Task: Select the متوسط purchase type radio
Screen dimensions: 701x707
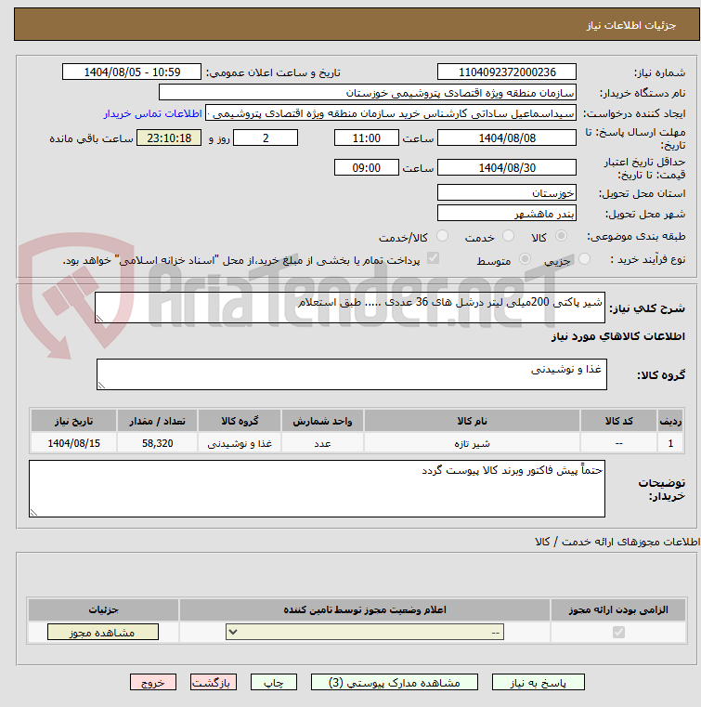Action: [x=525, y=259]
